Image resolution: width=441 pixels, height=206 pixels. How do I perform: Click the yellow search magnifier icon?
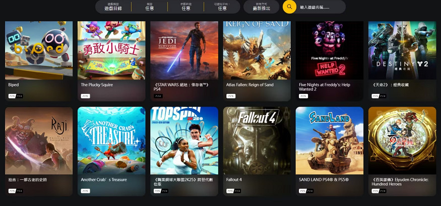(289, 7)
